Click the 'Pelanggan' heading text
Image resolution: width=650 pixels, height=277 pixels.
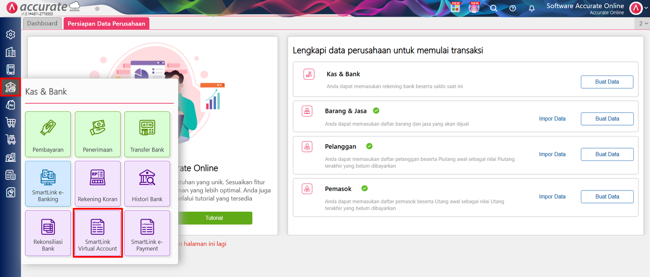(340, 147)
